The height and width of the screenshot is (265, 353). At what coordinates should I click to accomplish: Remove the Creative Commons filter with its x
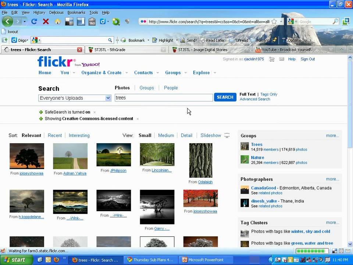pyautogui.click(x=138, y=119)
